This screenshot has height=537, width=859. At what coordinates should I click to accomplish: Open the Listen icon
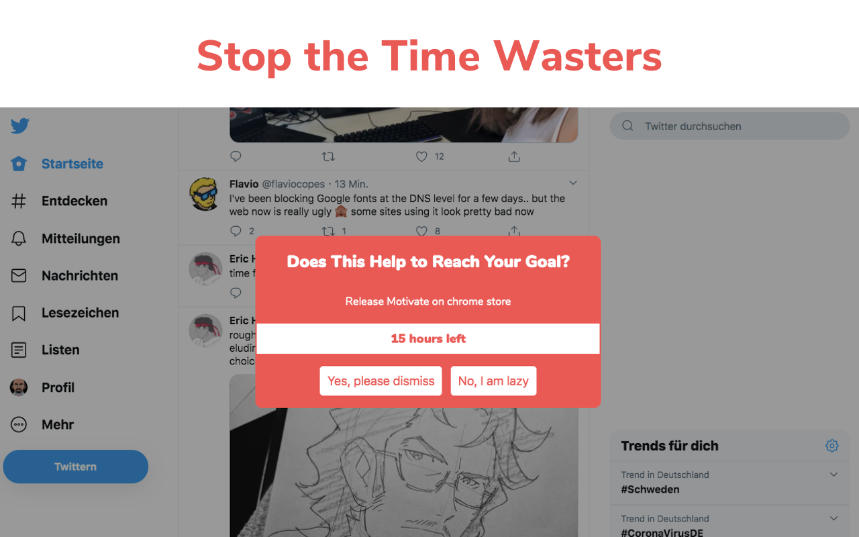click(x=19, y=350)
